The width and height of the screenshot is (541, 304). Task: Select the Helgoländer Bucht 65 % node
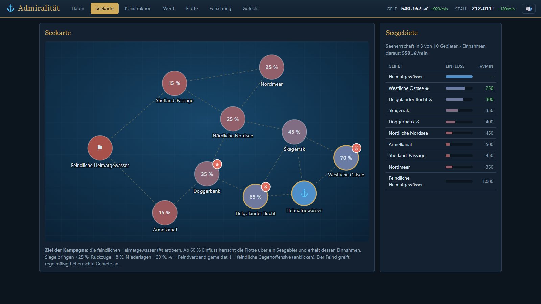coord(255,197)
